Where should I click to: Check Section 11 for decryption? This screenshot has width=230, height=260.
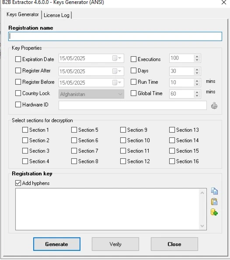(x=123, y=151)
